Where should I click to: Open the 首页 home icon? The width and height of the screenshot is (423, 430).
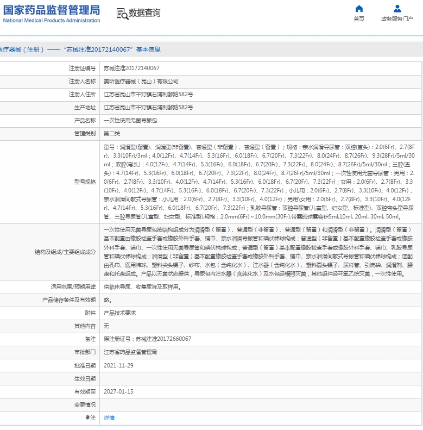point(359,9)
